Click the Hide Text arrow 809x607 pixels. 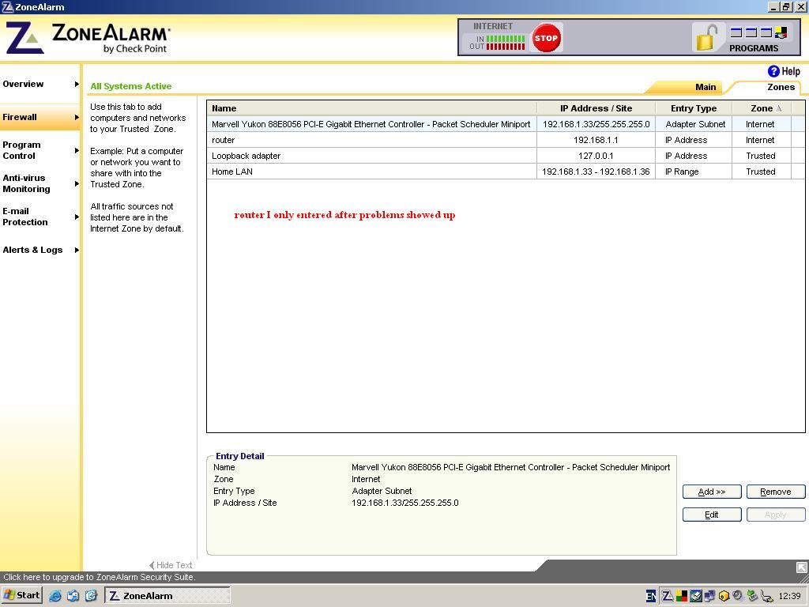click(152, 565)
